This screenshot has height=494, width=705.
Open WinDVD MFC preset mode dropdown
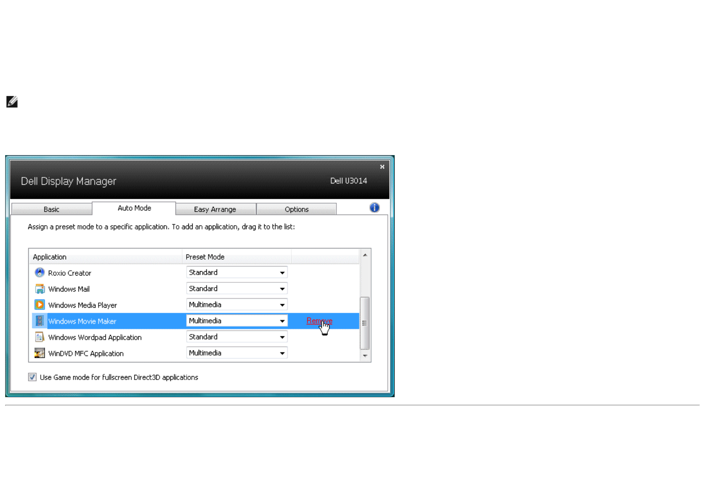click(237, 353)
